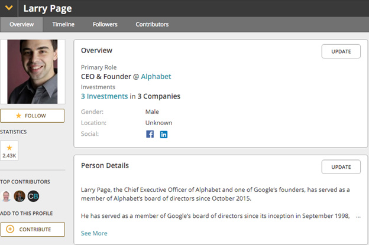Open the first top contributor avatar
The height and width of the screenshot is (245, 369).
(6, 196)
